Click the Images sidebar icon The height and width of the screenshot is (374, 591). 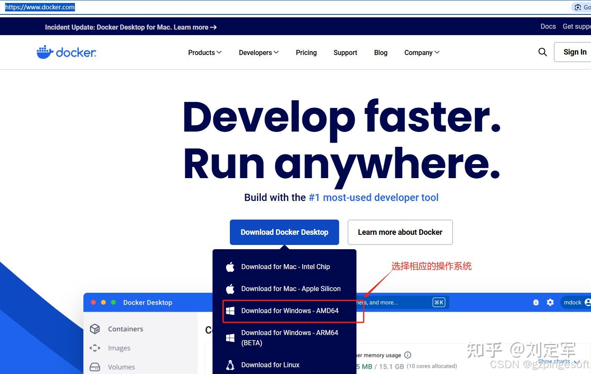[95, 348]
